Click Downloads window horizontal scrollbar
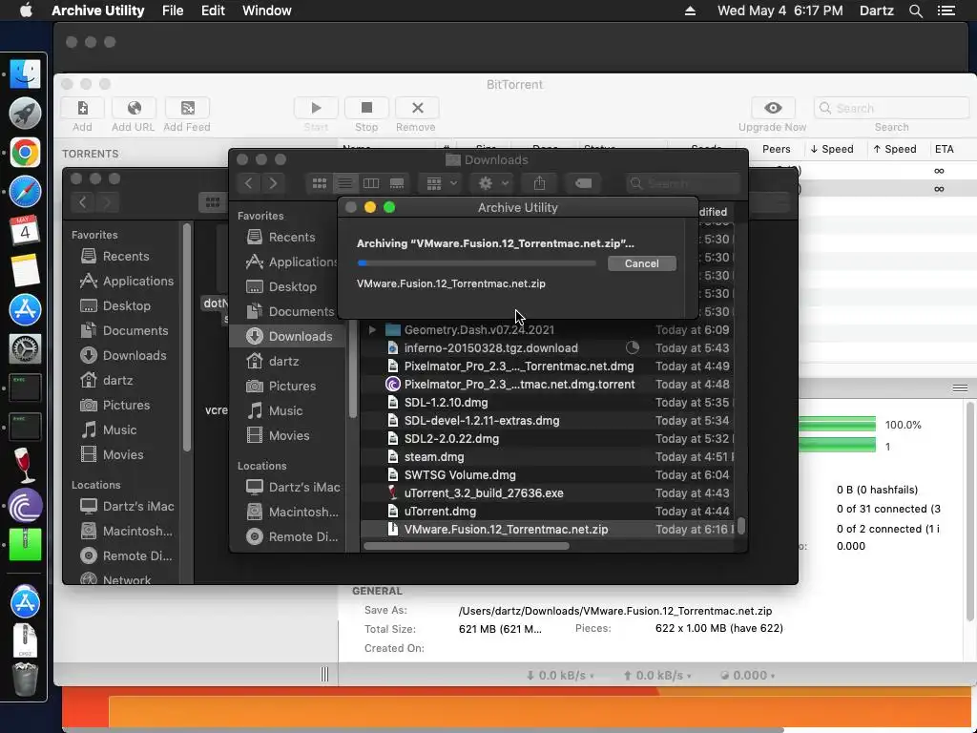This screenshot has height=733, width=977. 467,546
